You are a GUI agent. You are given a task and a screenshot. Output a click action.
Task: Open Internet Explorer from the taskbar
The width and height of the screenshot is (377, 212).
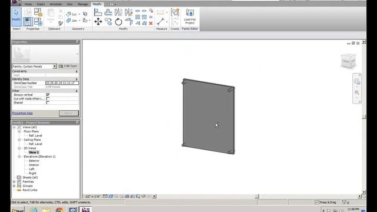point(34,210)
